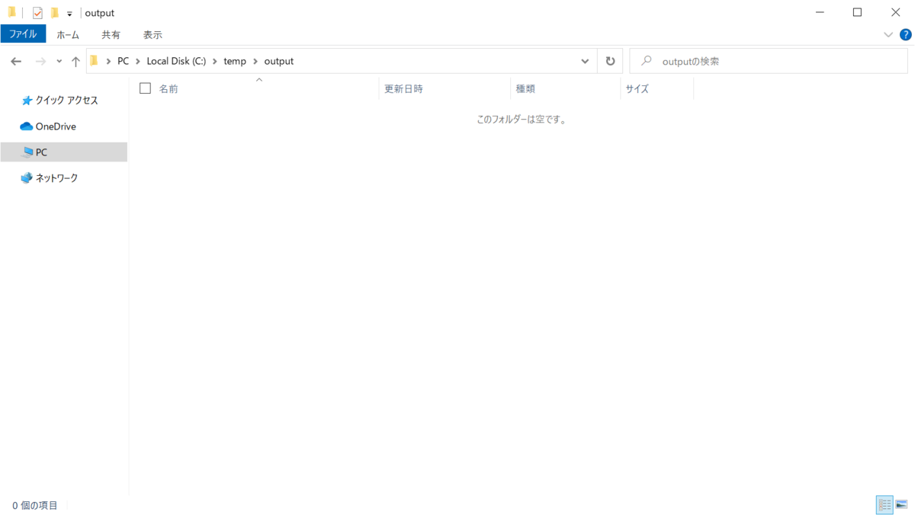The height and width of the screenshot is (515, 915).
Task: Check the select-all checkbox beside 名前
Action: pos(145,88)
